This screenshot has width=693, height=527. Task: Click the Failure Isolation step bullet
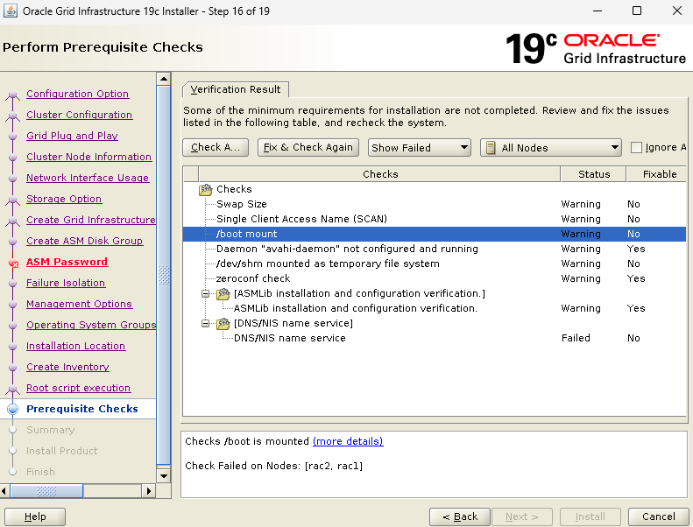(x=13, y=283)
